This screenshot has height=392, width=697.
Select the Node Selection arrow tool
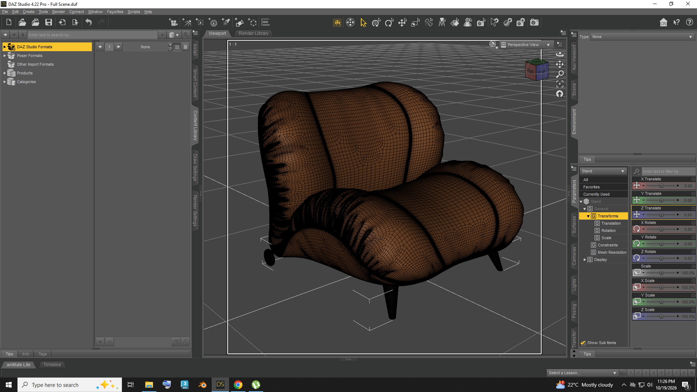coord(363,23)
